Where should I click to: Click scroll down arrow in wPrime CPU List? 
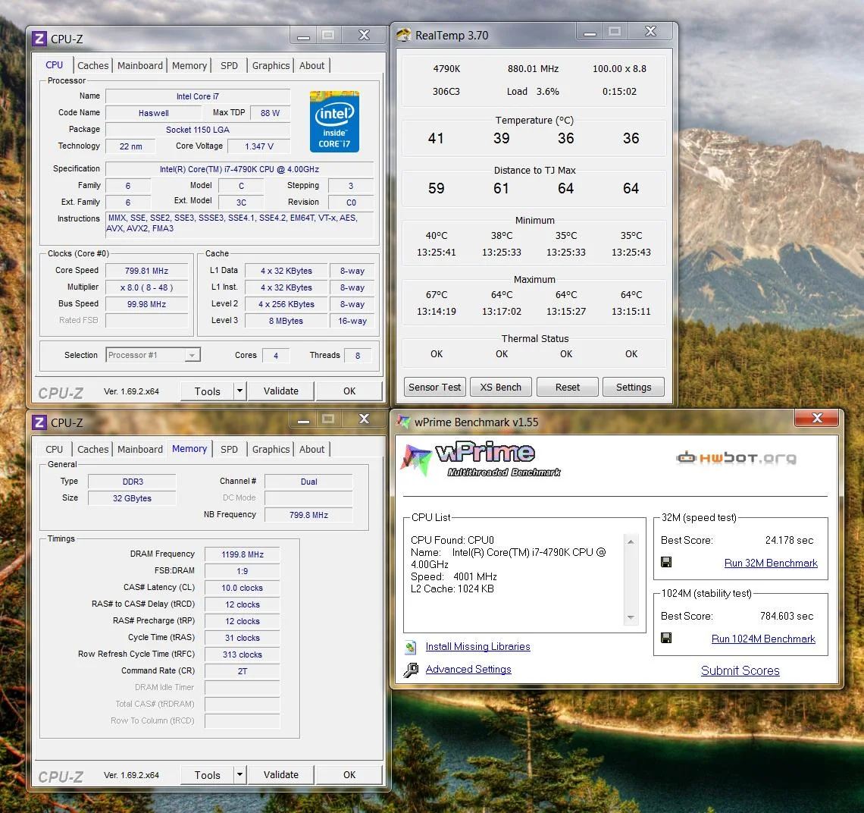tap(631, 617)
